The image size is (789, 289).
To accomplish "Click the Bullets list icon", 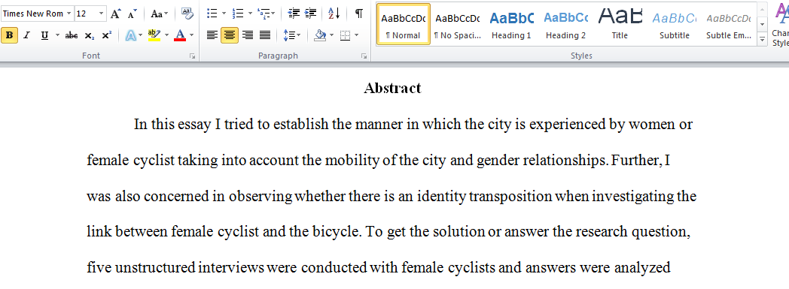I will tap(212, 14).
